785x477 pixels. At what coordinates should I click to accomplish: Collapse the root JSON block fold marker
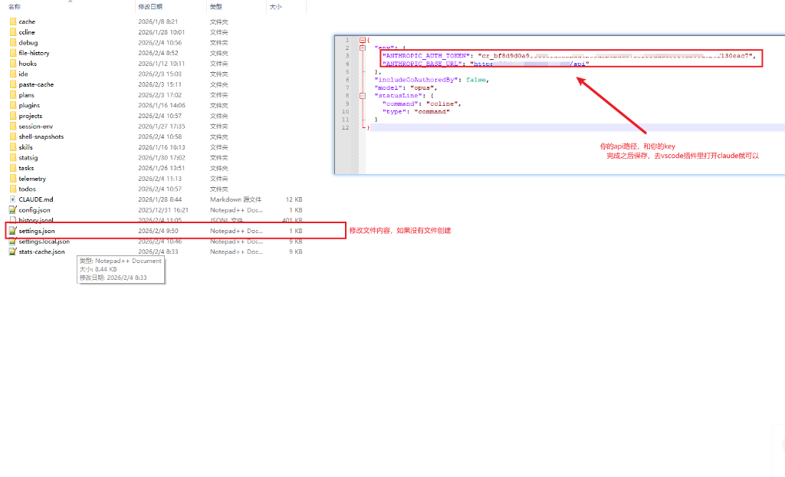[361, 40]
